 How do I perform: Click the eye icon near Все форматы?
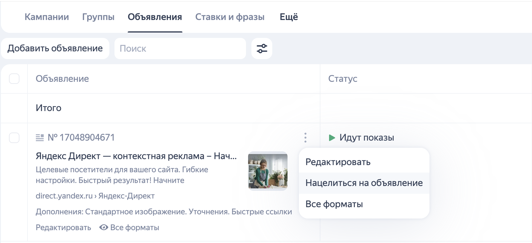104,227
